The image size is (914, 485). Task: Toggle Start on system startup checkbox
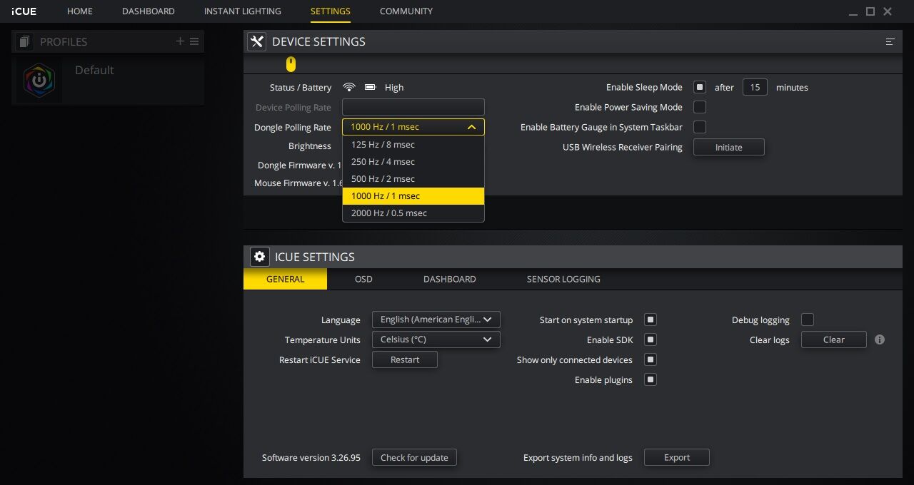(650, 320)
